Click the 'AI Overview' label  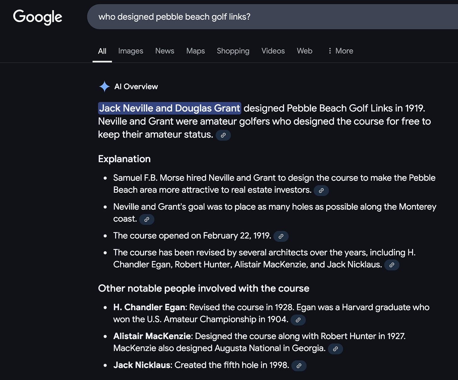pyautogui.click(x=136, y=87)
